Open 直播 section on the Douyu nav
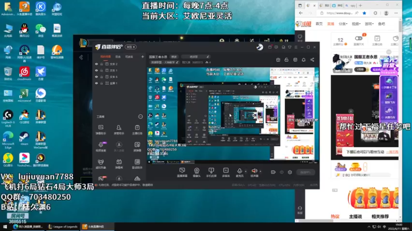The width and height of the screenshot is (412, 231). pyautogui.click(x=331, y=24)
